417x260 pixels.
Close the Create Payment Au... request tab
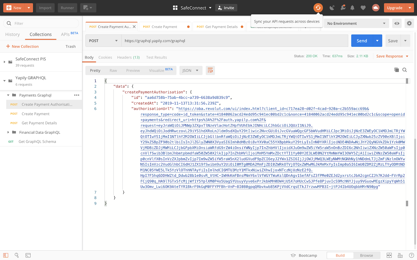tap(134, 27)
